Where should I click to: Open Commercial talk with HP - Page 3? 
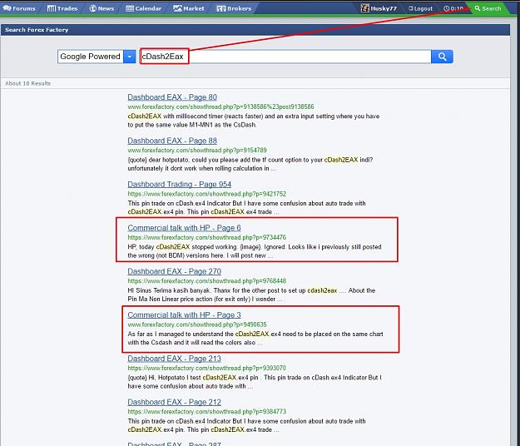(184, 315)
